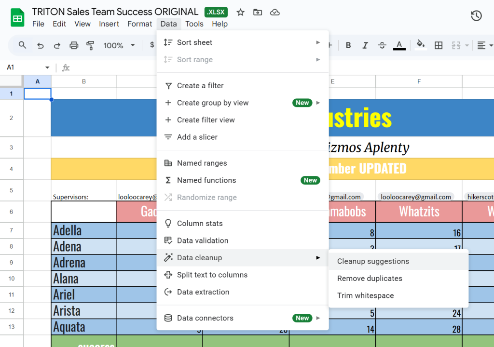Open the text color picker
The width and height of the screenshot is (494, 347).
coord(399,45)
